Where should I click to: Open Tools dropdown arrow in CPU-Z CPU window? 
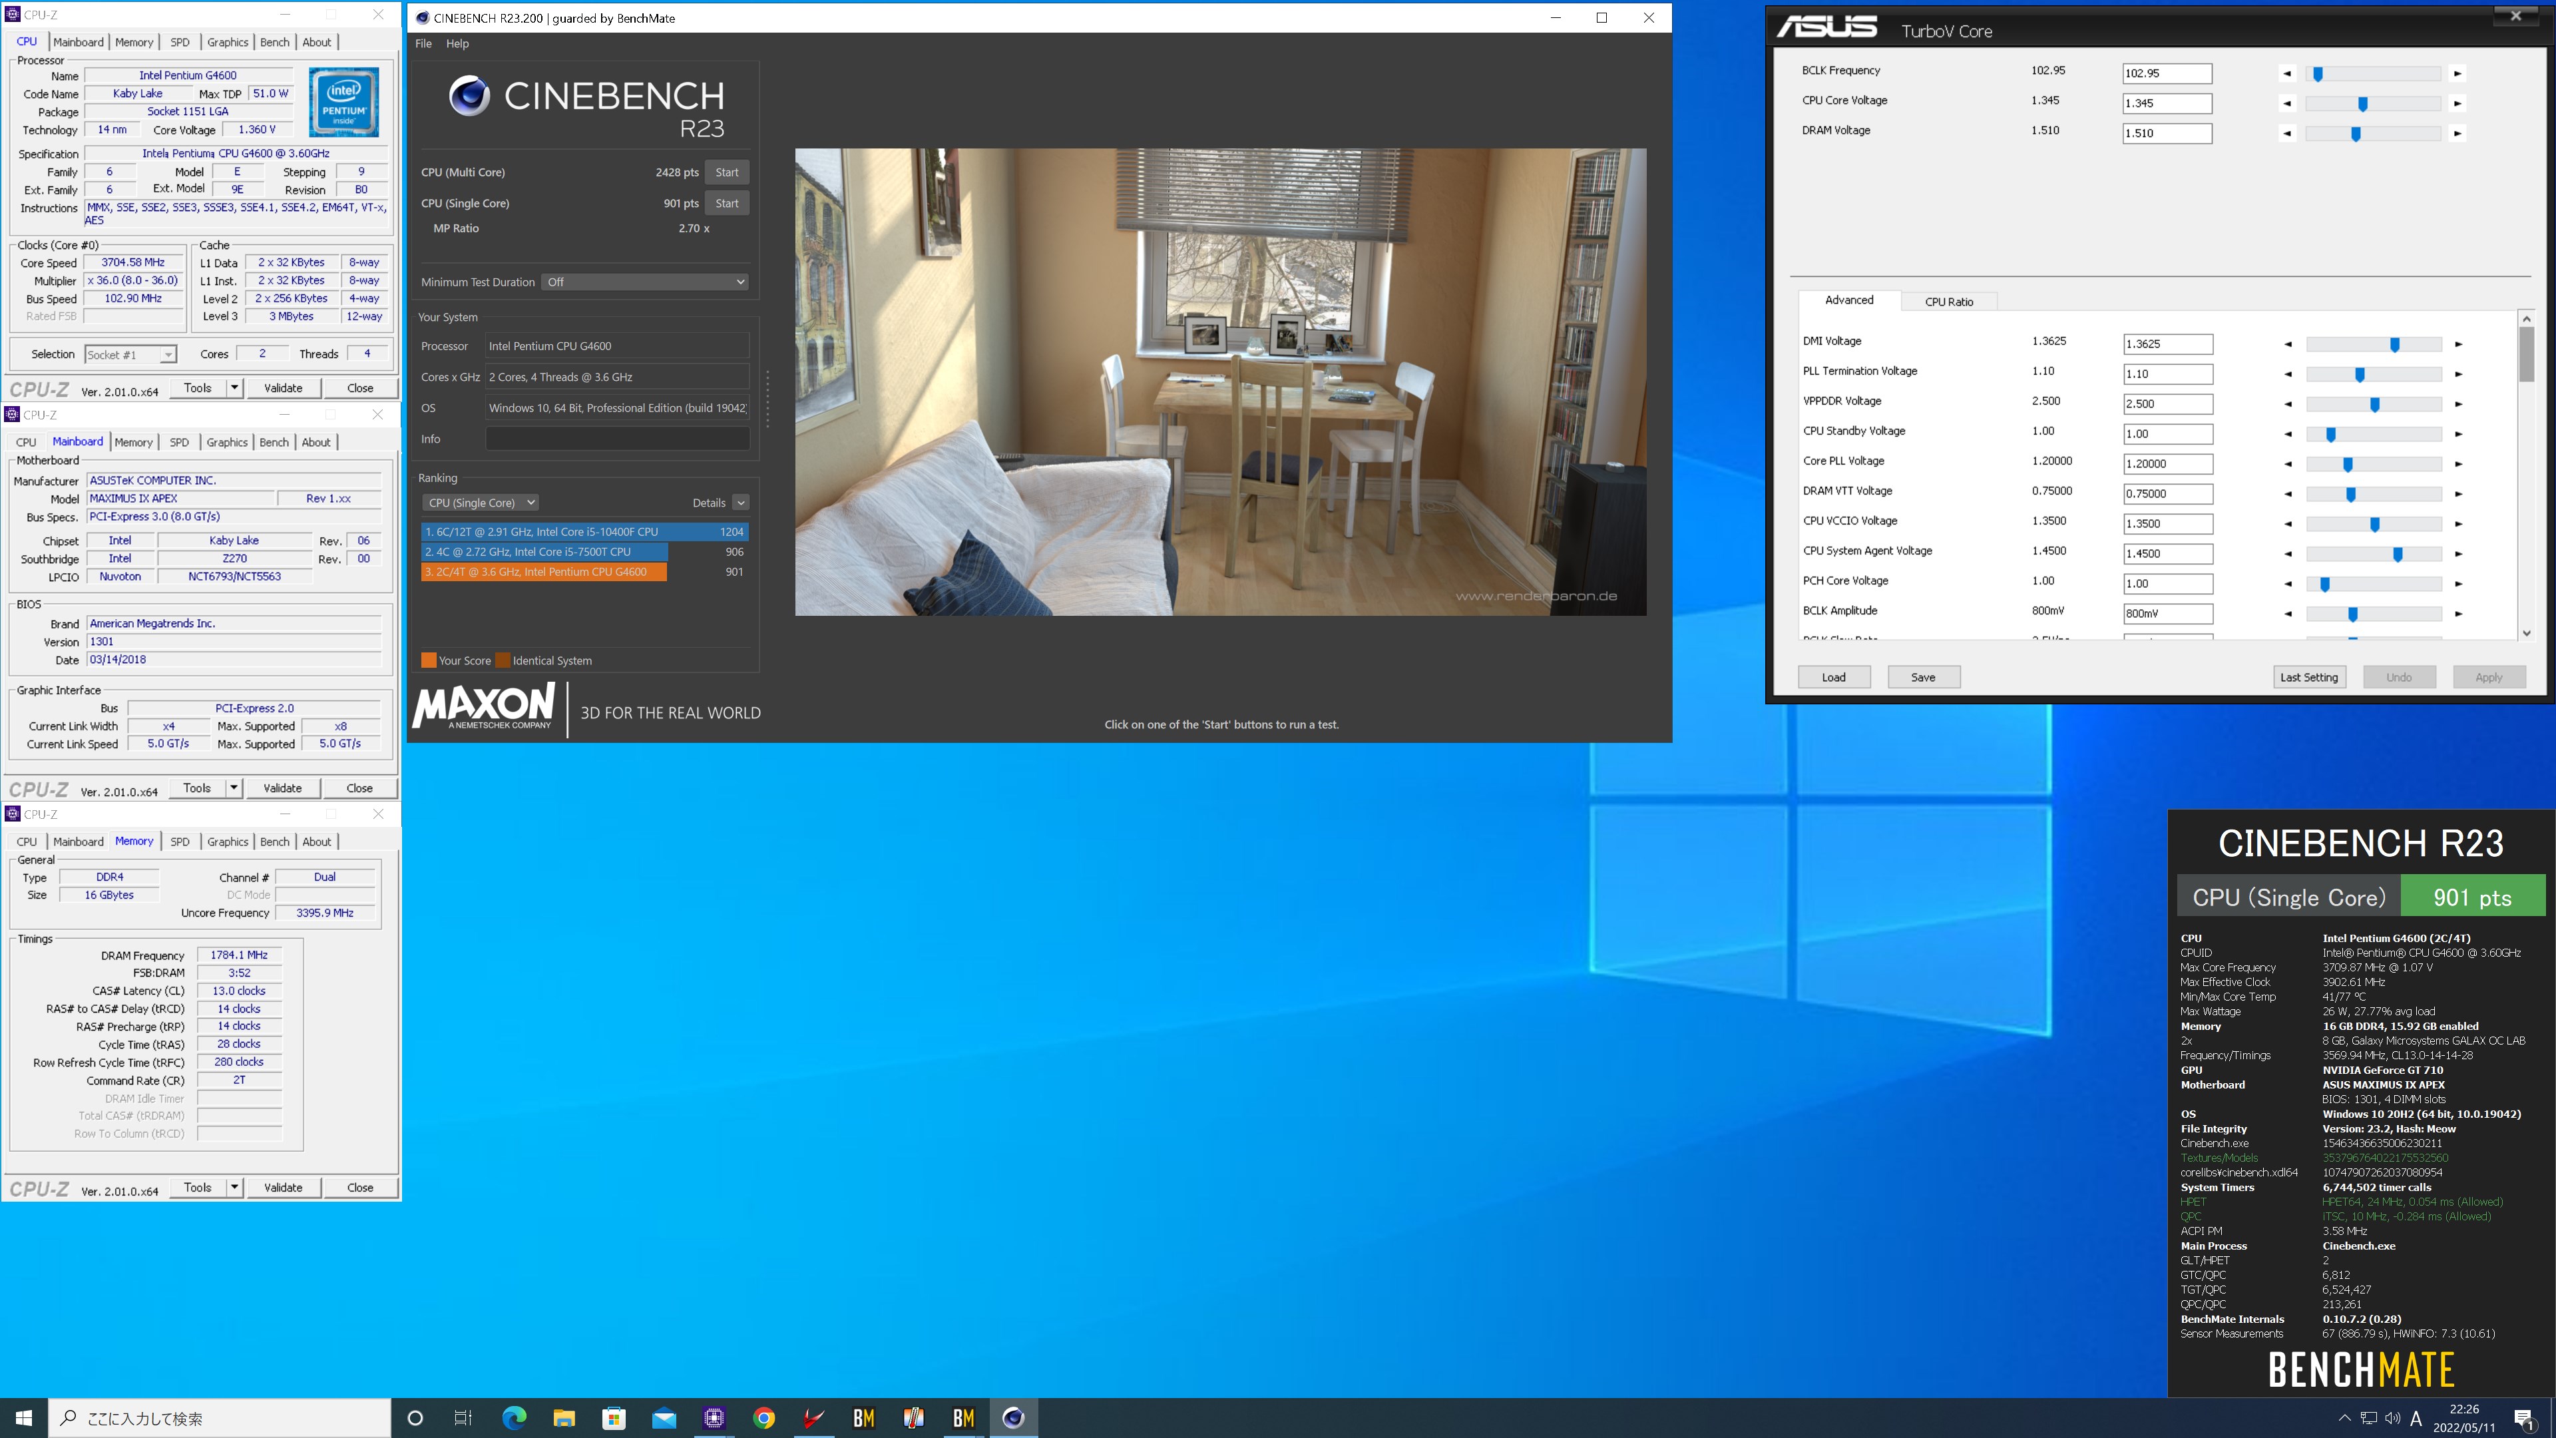pos(235,388)
